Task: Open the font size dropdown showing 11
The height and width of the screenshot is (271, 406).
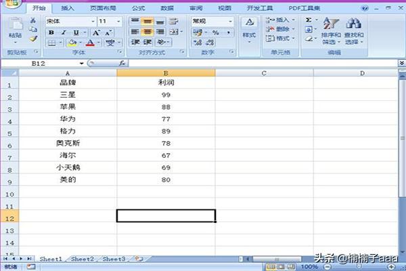Action: tap(118, 21)
